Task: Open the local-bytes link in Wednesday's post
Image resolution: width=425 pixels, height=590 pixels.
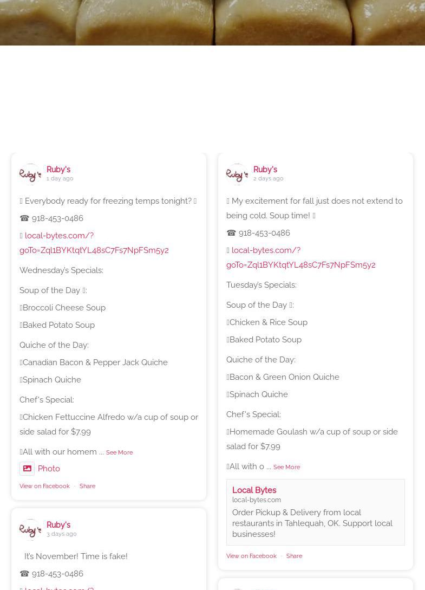Action: pyautogui.click(x=94, y=243)
